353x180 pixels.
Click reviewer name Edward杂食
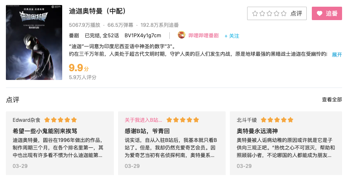[x=27, y=120]
